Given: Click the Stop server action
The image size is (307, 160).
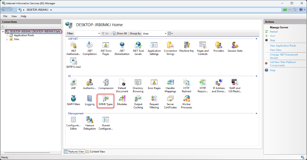Looking at the screenshot, I should [272, 40].
